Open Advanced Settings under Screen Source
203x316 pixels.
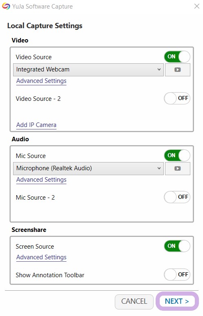tap(41, 257)
